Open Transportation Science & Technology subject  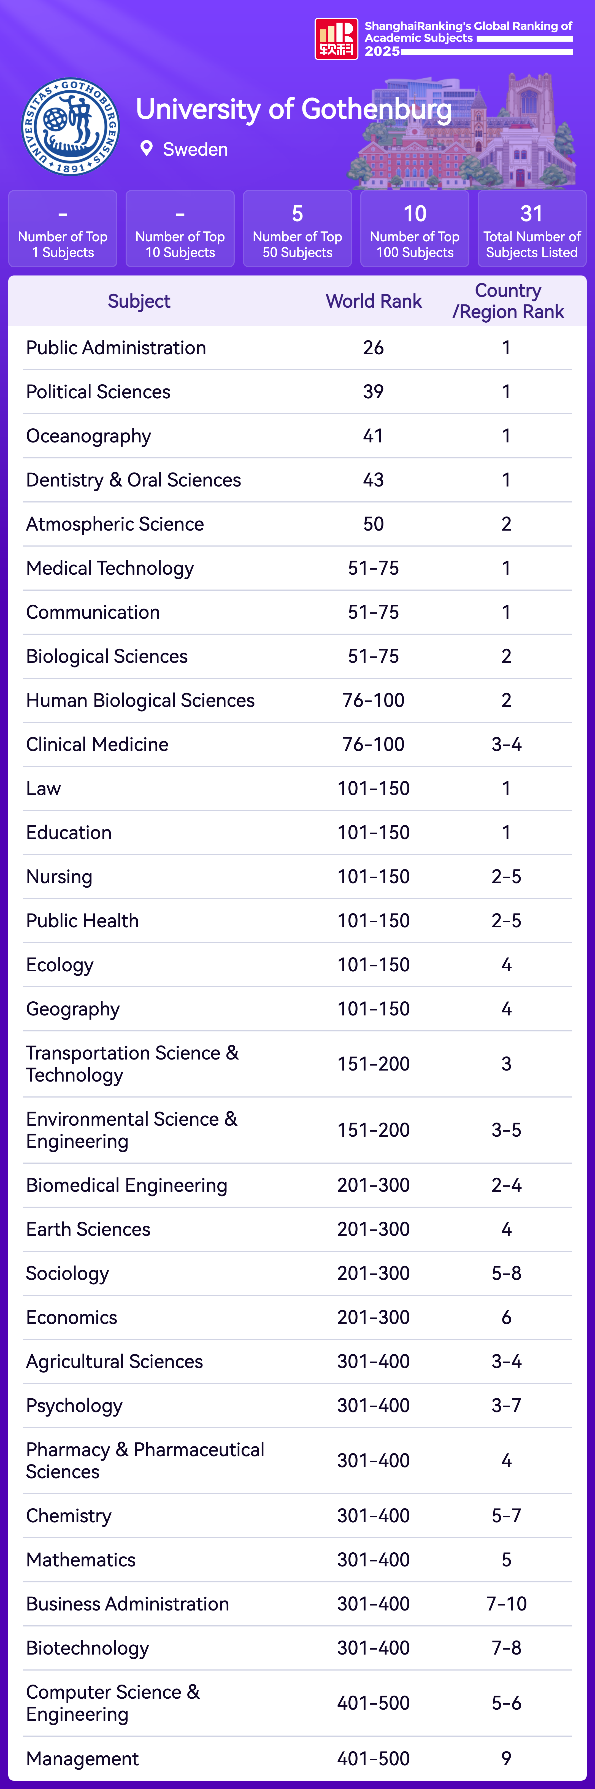(132, 1064)
